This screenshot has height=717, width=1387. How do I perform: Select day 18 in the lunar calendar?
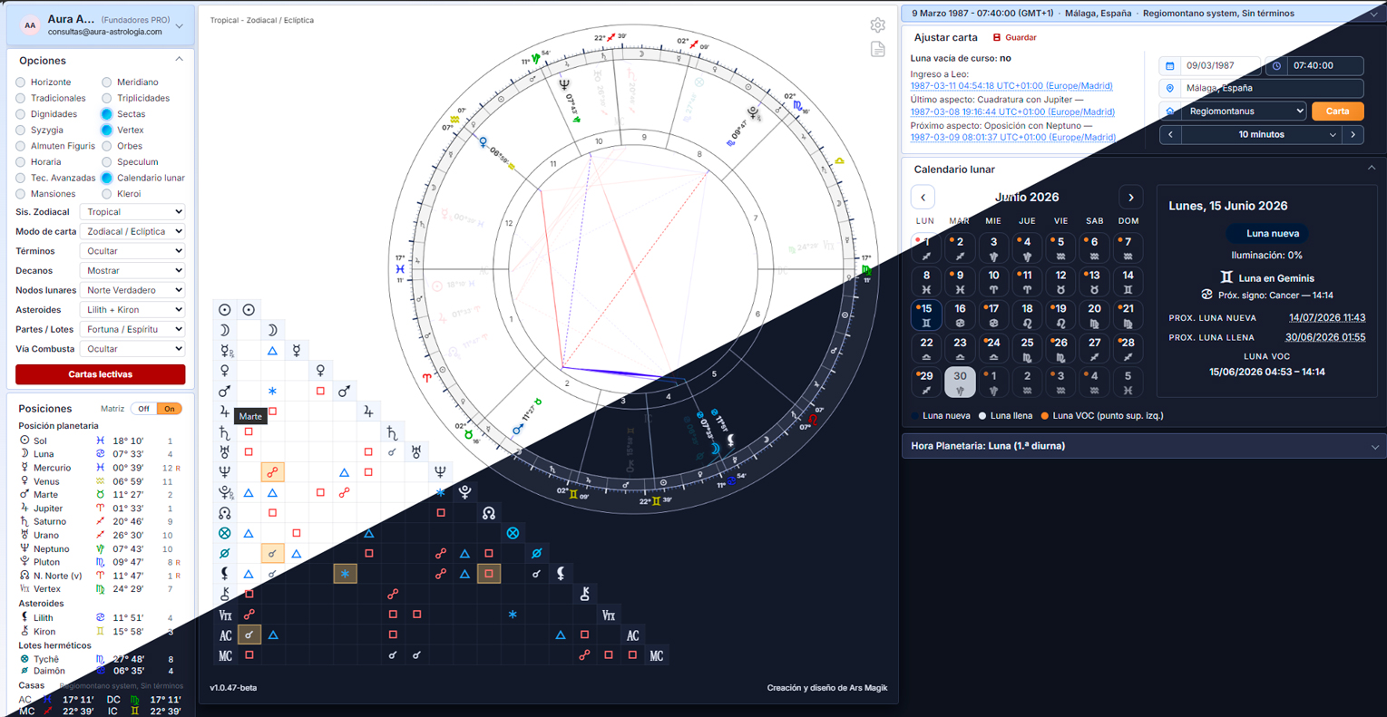pos(1027,315)
